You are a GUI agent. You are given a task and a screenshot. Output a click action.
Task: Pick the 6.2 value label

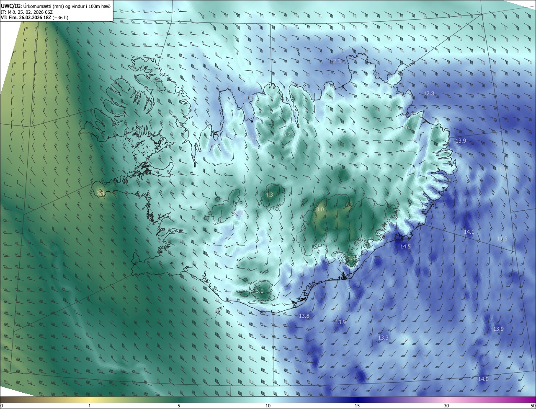point(287,135)
